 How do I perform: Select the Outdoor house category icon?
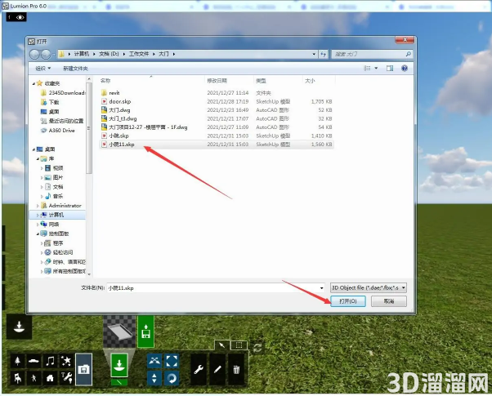click(x=50, y=377)
